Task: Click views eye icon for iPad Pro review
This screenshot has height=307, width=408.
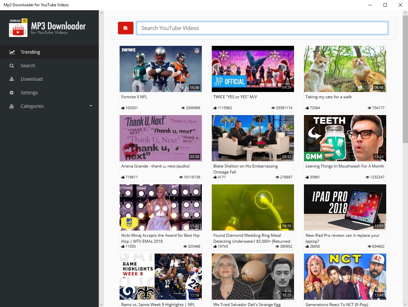Action: tap(369, 246)
